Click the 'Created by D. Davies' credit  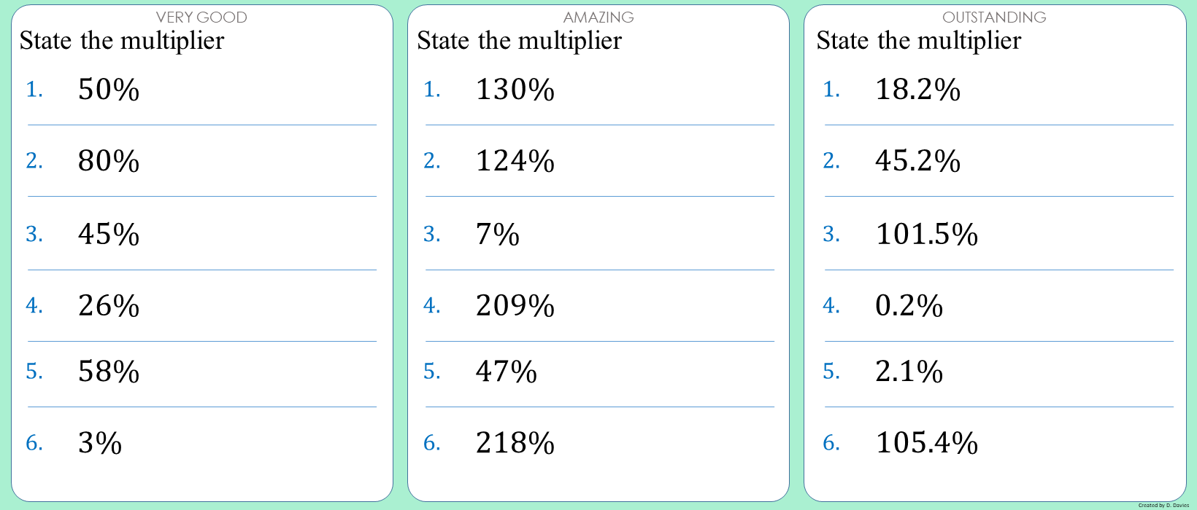click(x=1163, y=505)
